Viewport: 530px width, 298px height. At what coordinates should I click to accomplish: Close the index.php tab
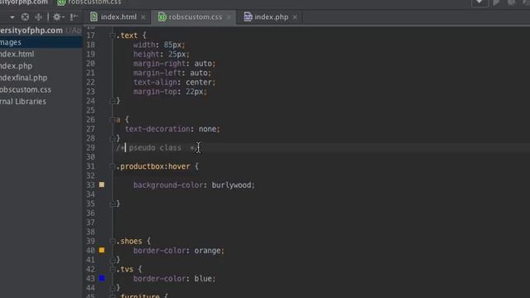(x=295, y=17)
